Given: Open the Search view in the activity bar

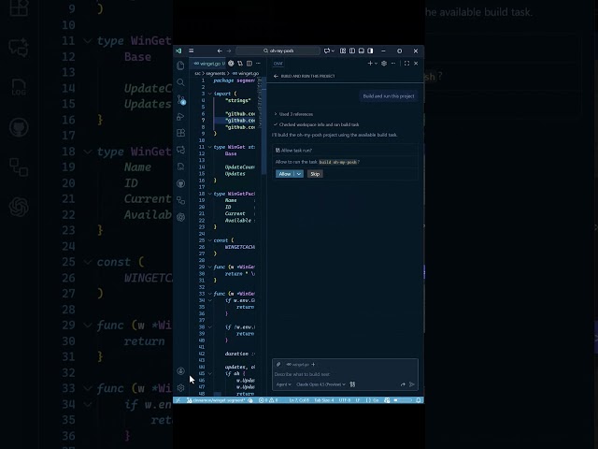Looking at the screenshot, I should (x=180, y=82).
